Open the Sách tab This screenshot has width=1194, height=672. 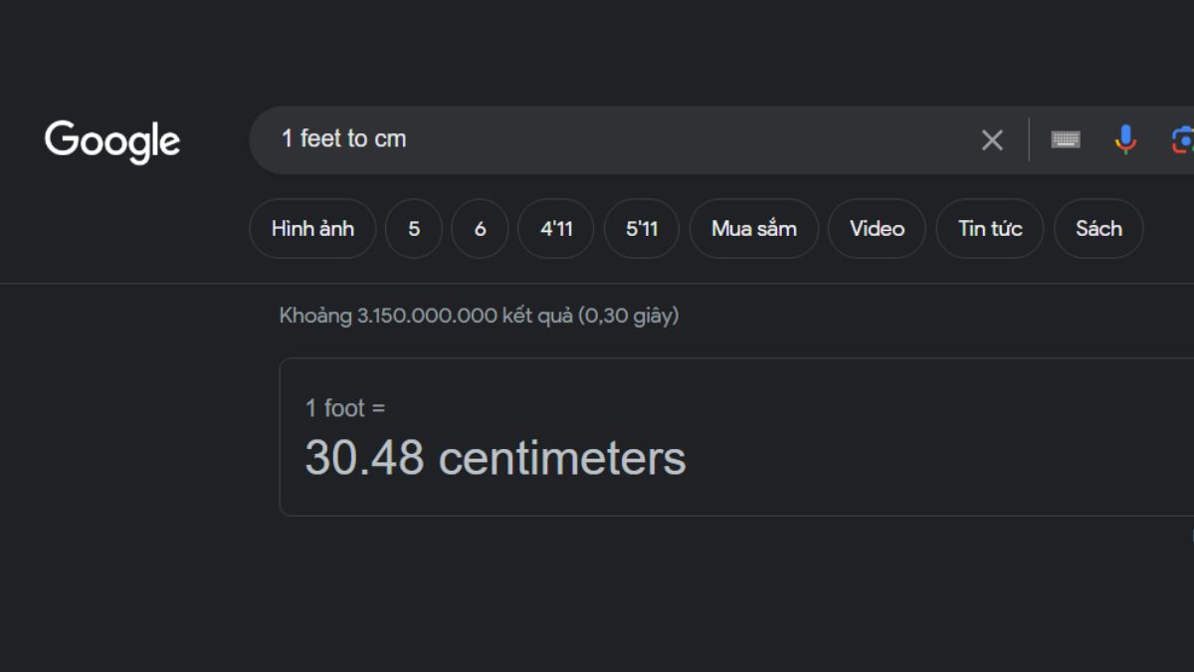point(1098,229)
